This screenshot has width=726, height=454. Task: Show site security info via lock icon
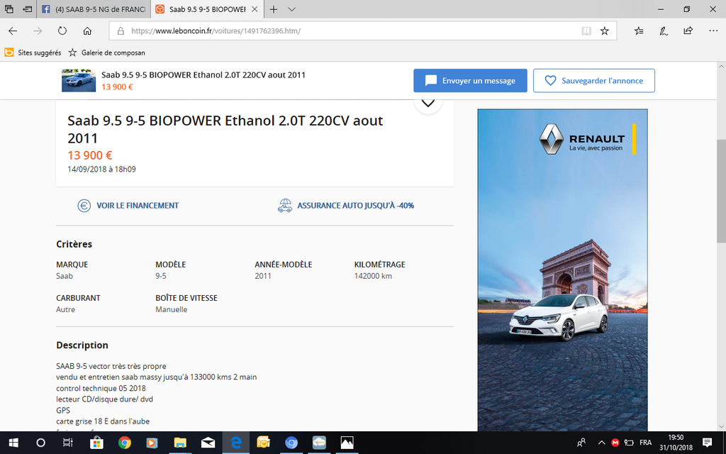(121, 31)
